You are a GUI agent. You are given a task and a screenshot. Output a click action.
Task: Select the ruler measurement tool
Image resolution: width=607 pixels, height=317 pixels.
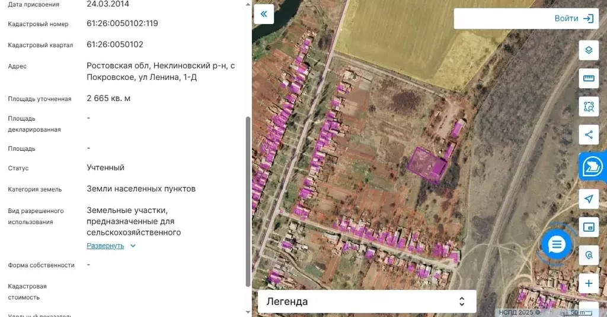589,79
